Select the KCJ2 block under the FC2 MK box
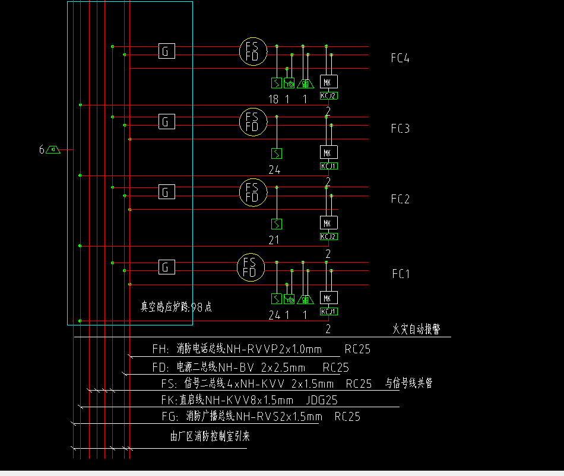The height and width of the screenshot is (476, 564). [x=329, y=237]
